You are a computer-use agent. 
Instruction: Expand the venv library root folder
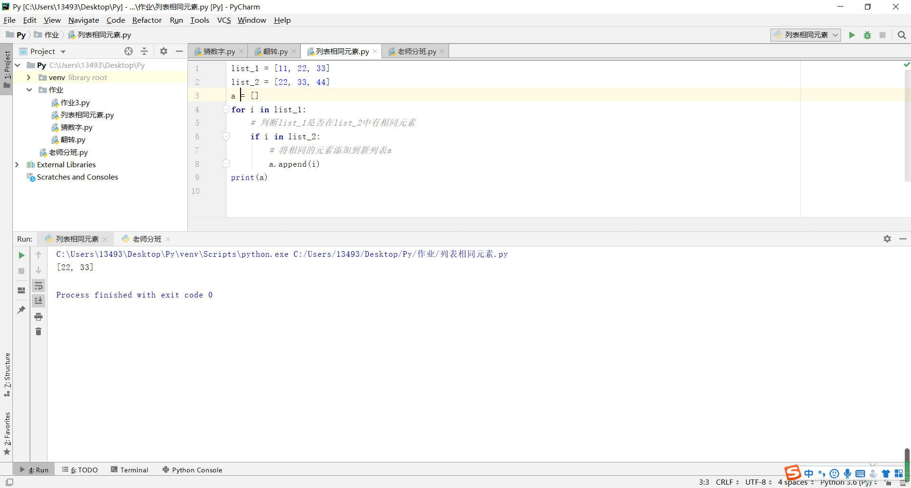[x=29, y=77]
